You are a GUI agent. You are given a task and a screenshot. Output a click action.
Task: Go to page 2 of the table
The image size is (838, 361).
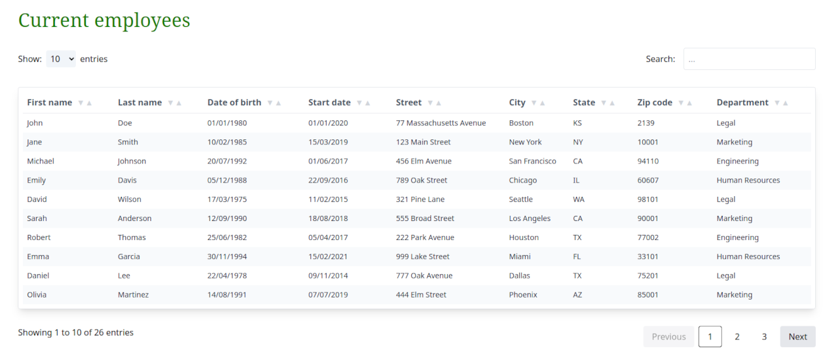[x=737, y=337]
